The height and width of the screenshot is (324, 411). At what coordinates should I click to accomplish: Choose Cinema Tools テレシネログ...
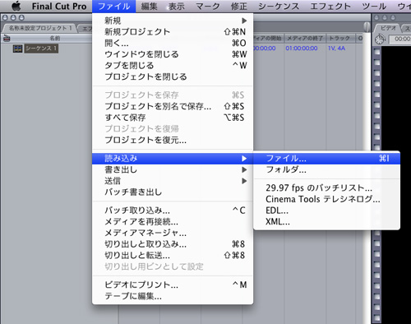tap(326, 199)
